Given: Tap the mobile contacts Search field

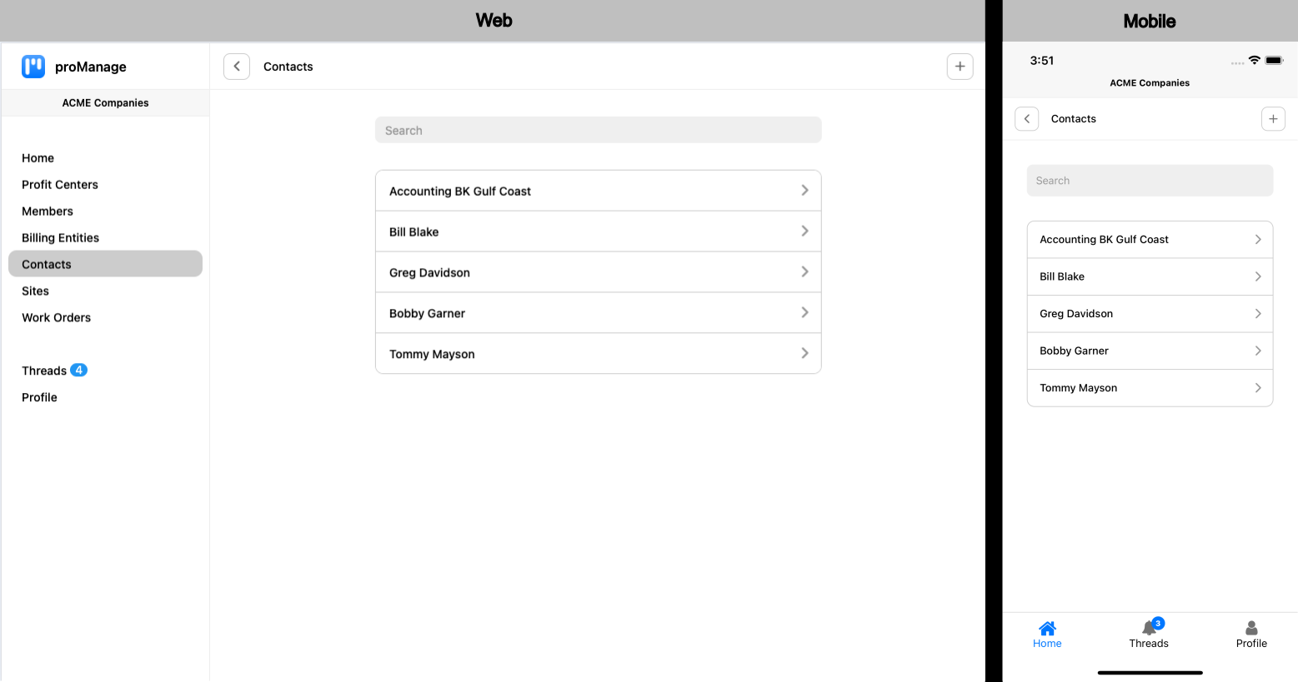Looking at the screenshot, I should (x=1150, y=181).
